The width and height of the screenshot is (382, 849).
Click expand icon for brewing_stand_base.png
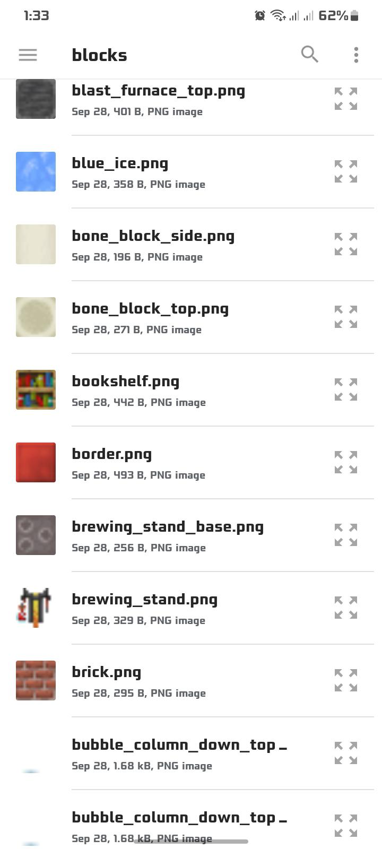(x=346, y=535)
